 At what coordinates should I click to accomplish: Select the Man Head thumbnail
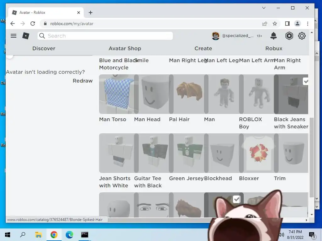tap(151, 94)
